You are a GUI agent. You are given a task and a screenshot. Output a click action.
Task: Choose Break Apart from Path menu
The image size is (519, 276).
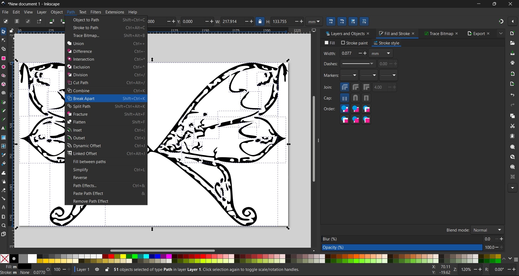[106, 98]
